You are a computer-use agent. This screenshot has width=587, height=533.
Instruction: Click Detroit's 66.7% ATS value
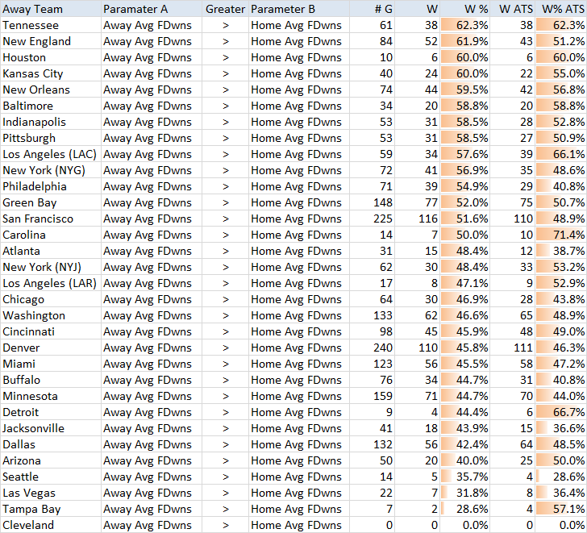click(561, 412)
